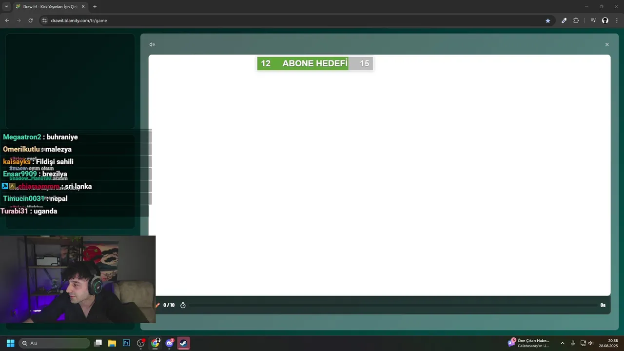Image resolution: width=624 pixels, height=351 pixels.
Task: Click the ABONE HEDEFİ subscriber goal bar
Action: [x=315, y=63]
